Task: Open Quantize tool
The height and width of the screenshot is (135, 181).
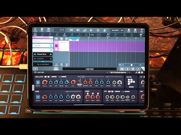Action: click(x=86, y=34)
